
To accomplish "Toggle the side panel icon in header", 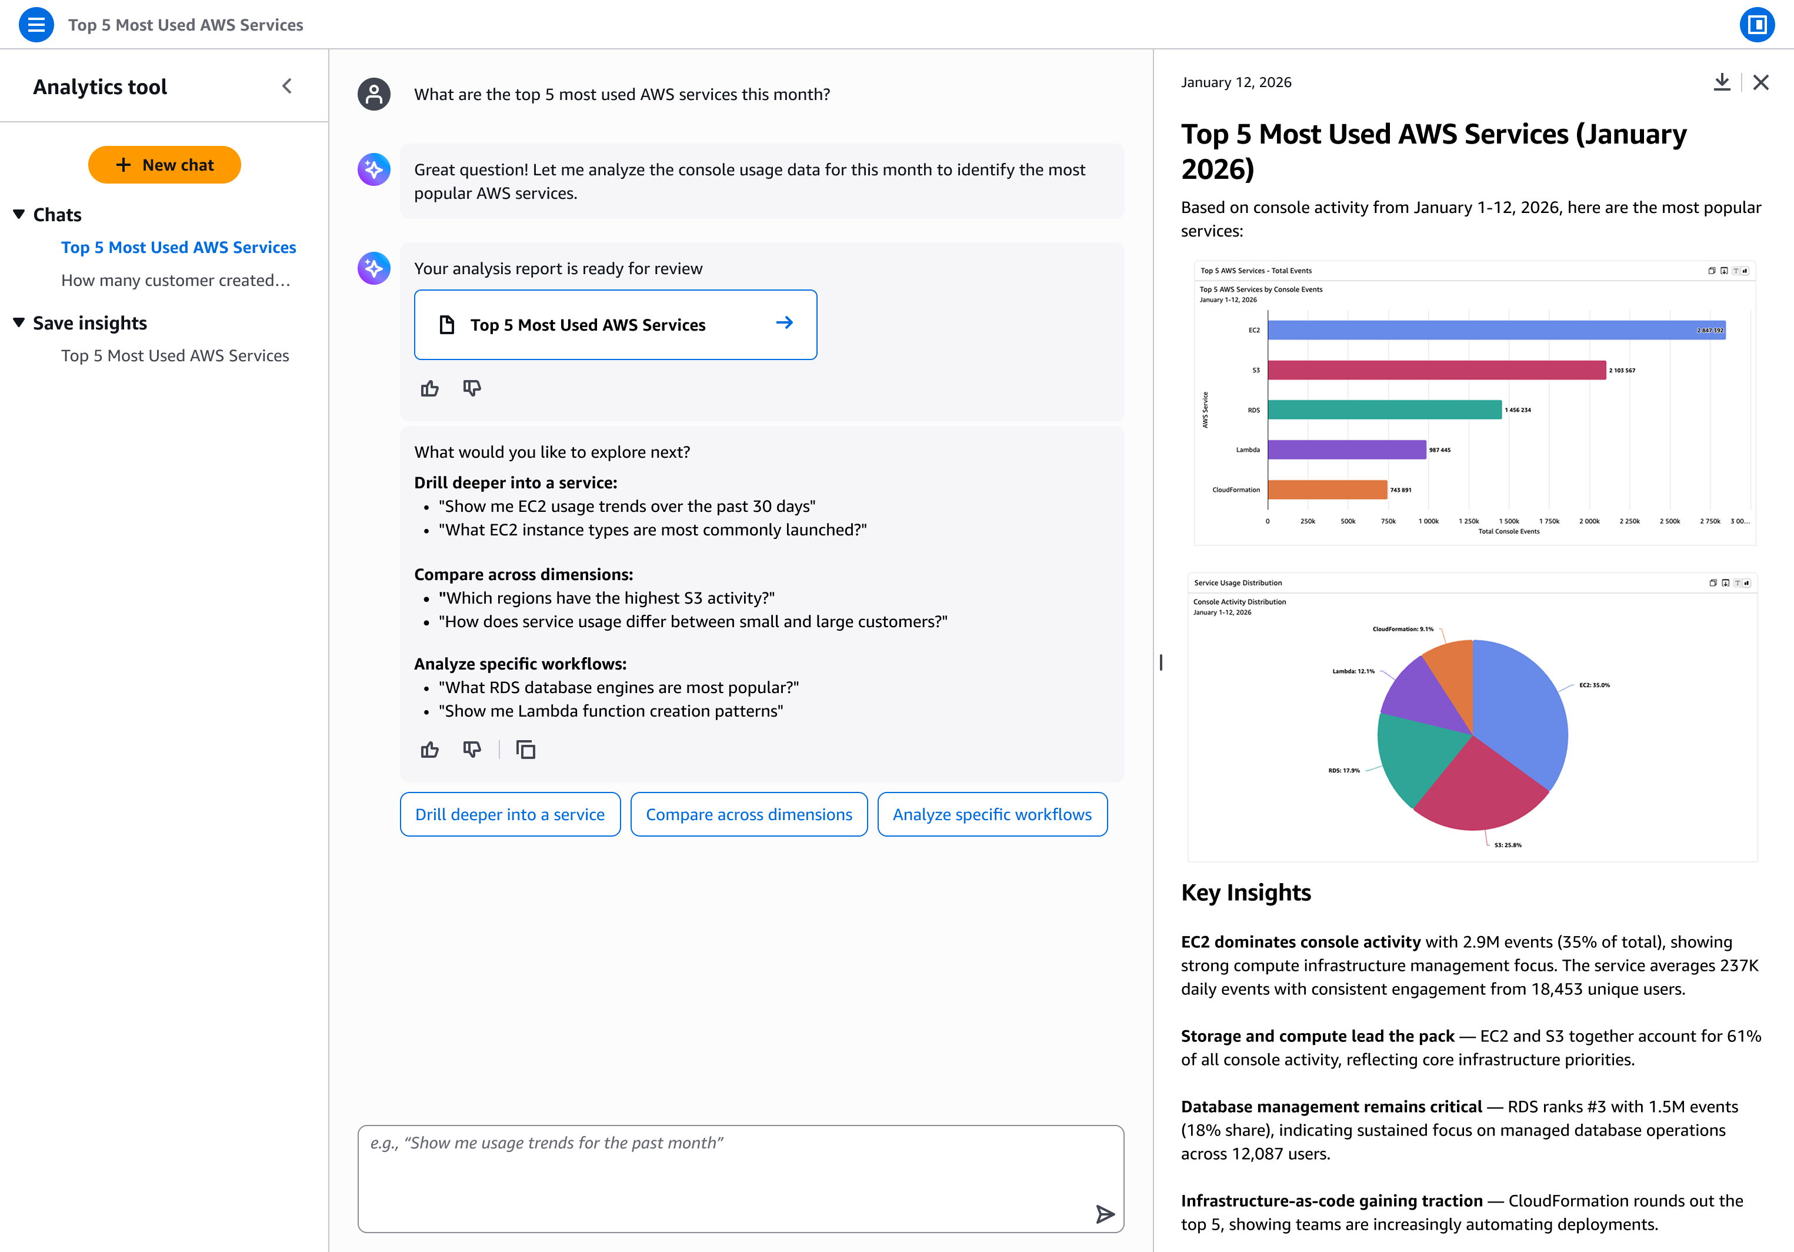I will (x=1758, y=24).
